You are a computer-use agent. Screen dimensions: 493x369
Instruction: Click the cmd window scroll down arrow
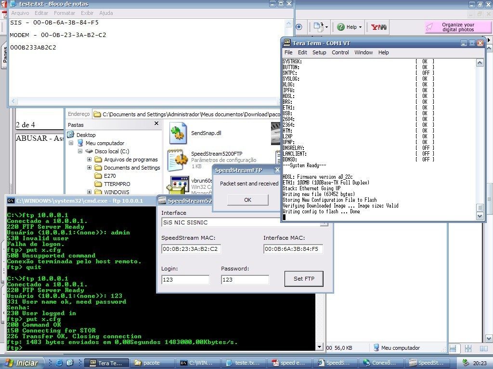(x=320, y=347)
